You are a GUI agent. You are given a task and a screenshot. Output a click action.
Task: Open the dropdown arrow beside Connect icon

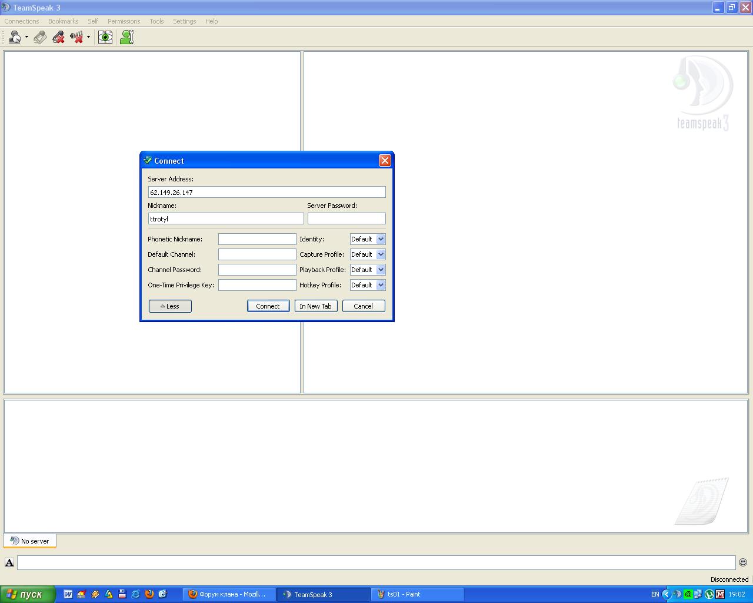(26, 37)
